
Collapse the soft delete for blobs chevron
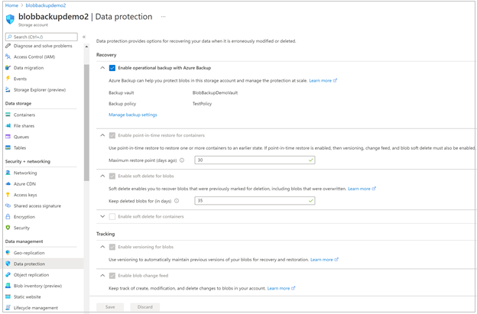click(102, 176)
